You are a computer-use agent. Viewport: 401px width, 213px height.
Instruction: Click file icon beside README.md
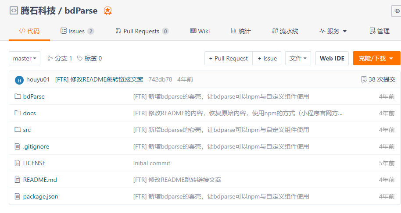[x=17, y=180]
